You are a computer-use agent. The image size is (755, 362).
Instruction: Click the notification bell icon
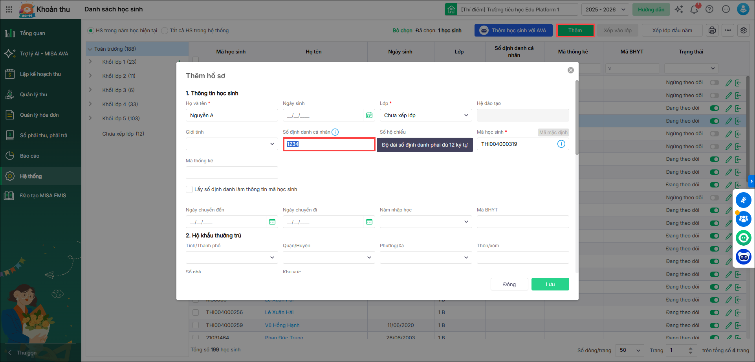click(x=694, y=9)
